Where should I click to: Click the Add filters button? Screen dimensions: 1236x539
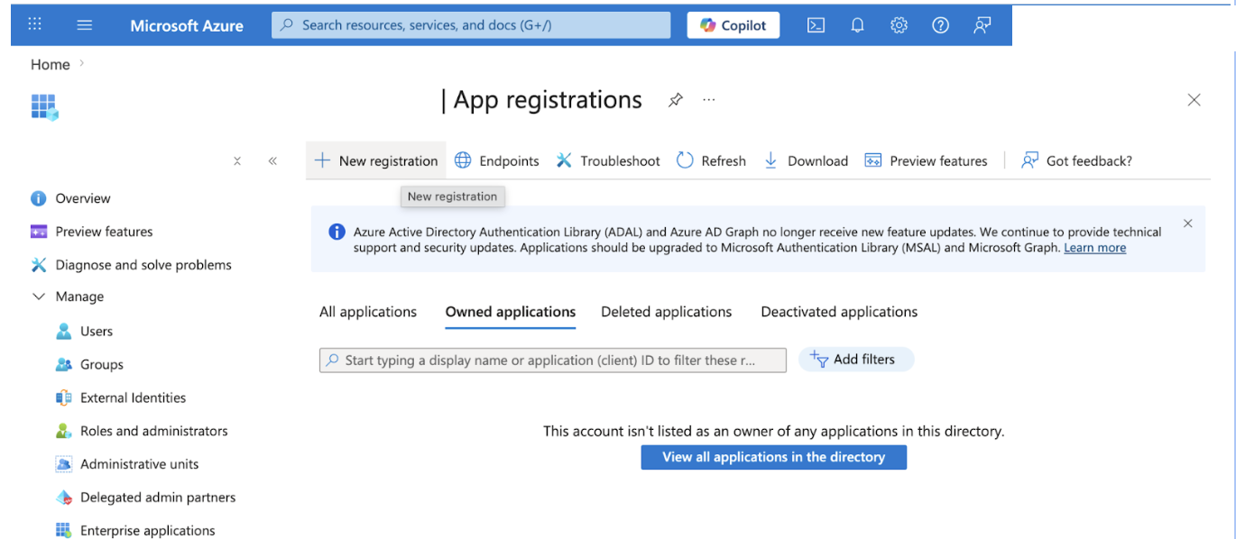[856, 359]
